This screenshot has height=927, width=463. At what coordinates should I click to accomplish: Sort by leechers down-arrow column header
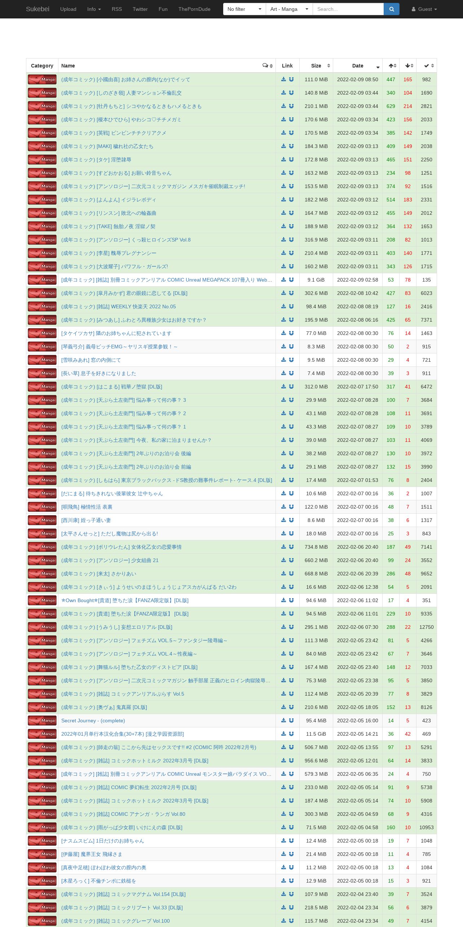click(408, 66)
